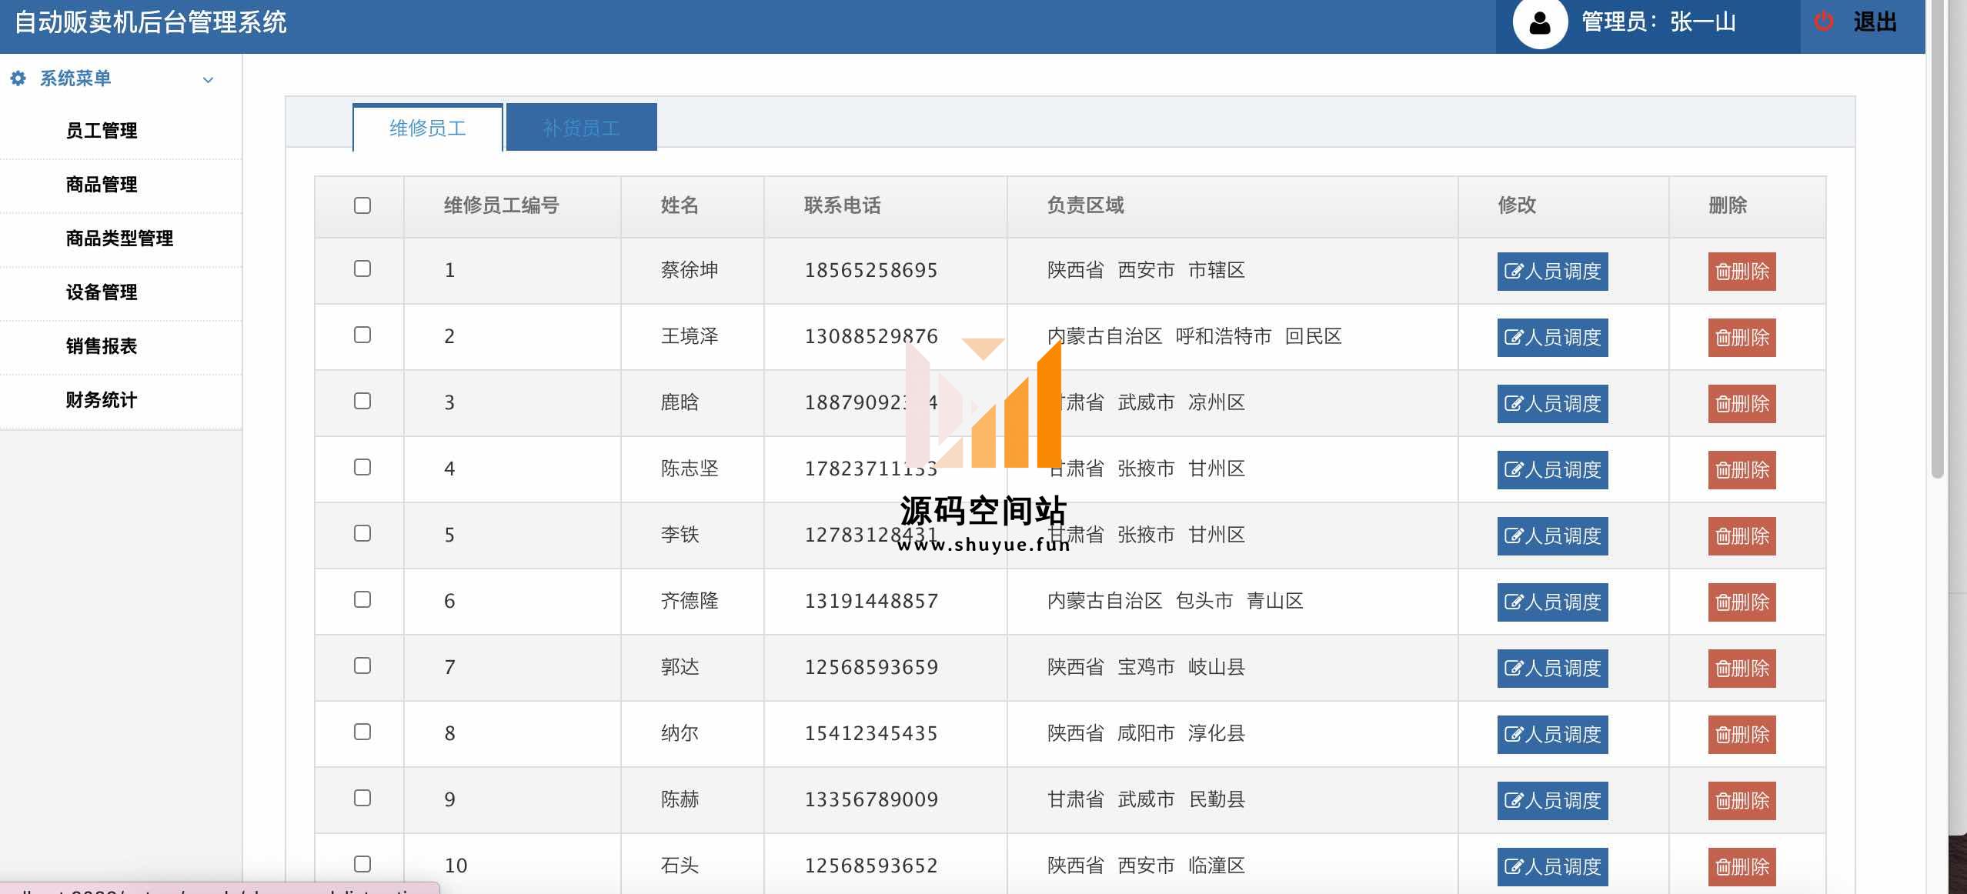Click region 陕西省 西安市 市辖区
This screenshot has width=1967, height=894.
[x=1146, y=270]
